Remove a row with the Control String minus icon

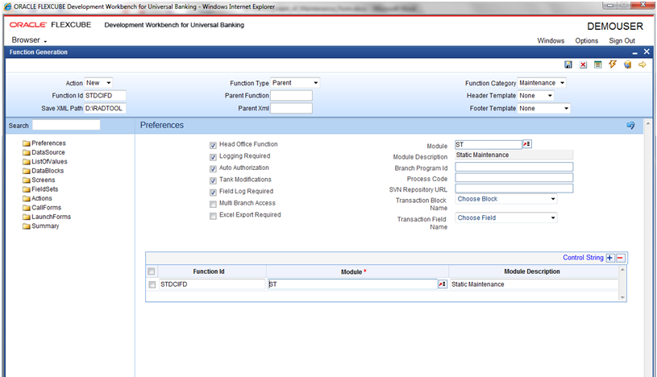pyautogui.click(x=621, y=258)
